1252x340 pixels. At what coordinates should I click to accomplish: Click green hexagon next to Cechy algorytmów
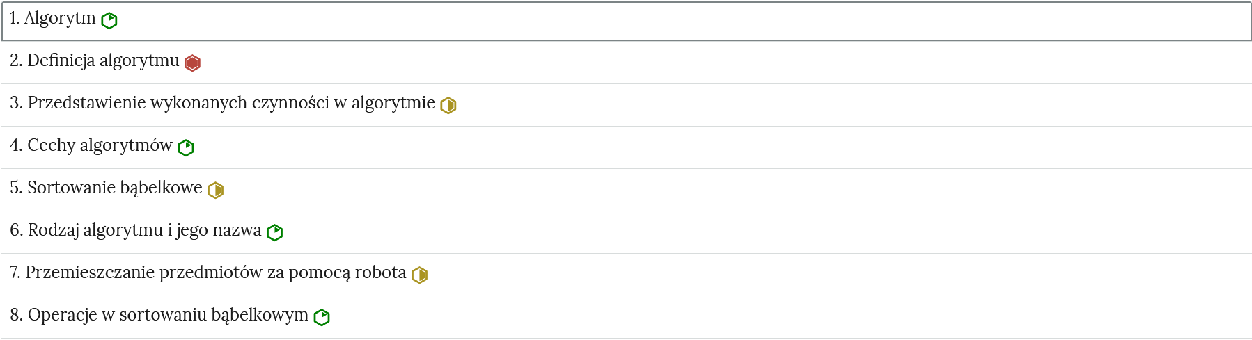pyautogui.click(x=186, y=148)
